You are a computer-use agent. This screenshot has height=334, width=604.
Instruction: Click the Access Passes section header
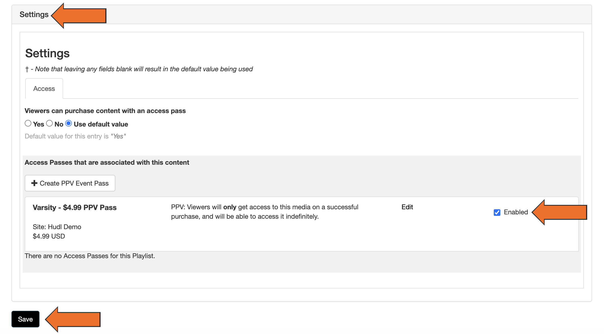(107, 162)
